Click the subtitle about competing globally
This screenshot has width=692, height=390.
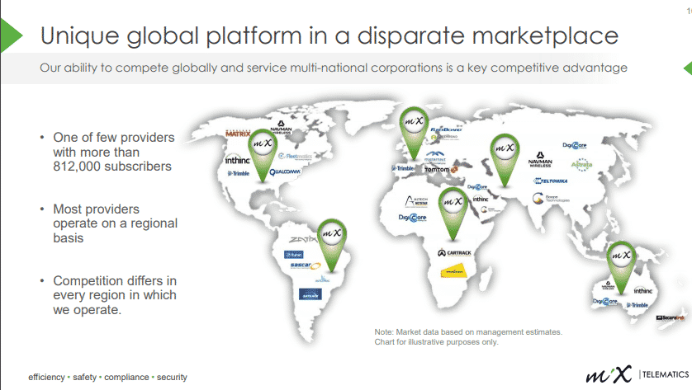click(334, 68)
